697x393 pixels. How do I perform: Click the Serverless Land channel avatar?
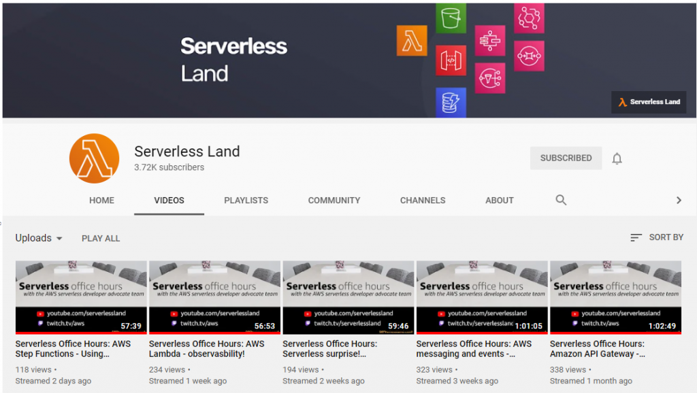tap(95, 158)
